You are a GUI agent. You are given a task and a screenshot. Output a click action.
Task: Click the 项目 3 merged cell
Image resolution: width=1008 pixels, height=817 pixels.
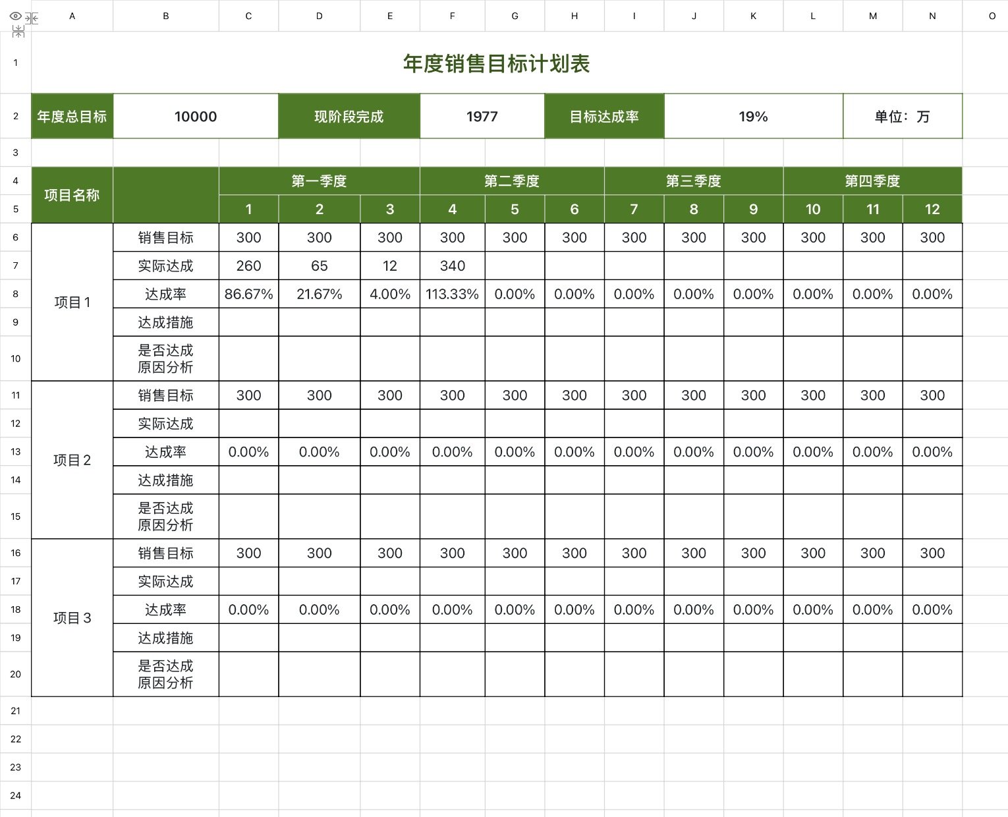pos(72,618)
